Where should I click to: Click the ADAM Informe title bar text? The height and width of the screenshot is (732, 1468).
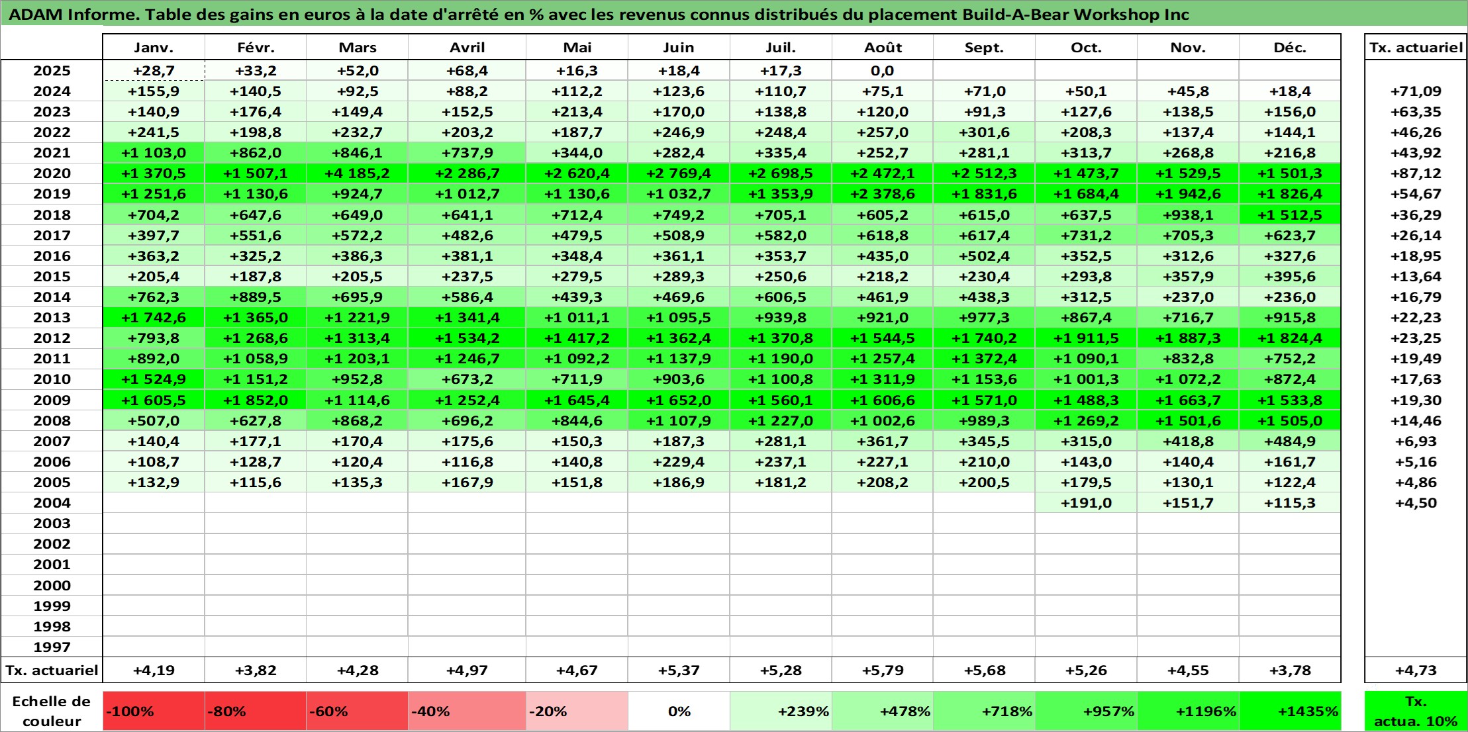point(599,15)
